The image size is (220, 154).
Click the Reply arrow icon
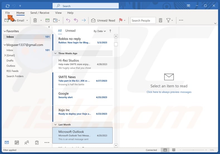click(68, 21)
